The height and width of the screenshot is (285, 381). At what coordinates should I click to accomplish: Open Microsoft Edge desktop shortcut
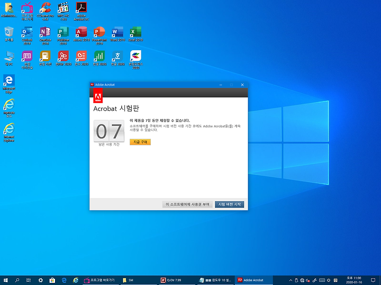(x=9, y=84)
